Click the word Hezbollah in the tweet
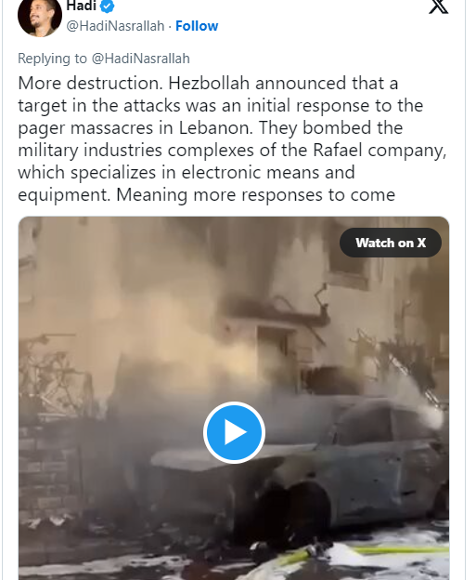The image size is (476, 580). (x=209, y=83)
